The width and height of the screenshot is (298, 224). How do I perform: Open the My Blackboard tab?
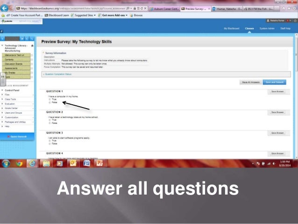232,29
